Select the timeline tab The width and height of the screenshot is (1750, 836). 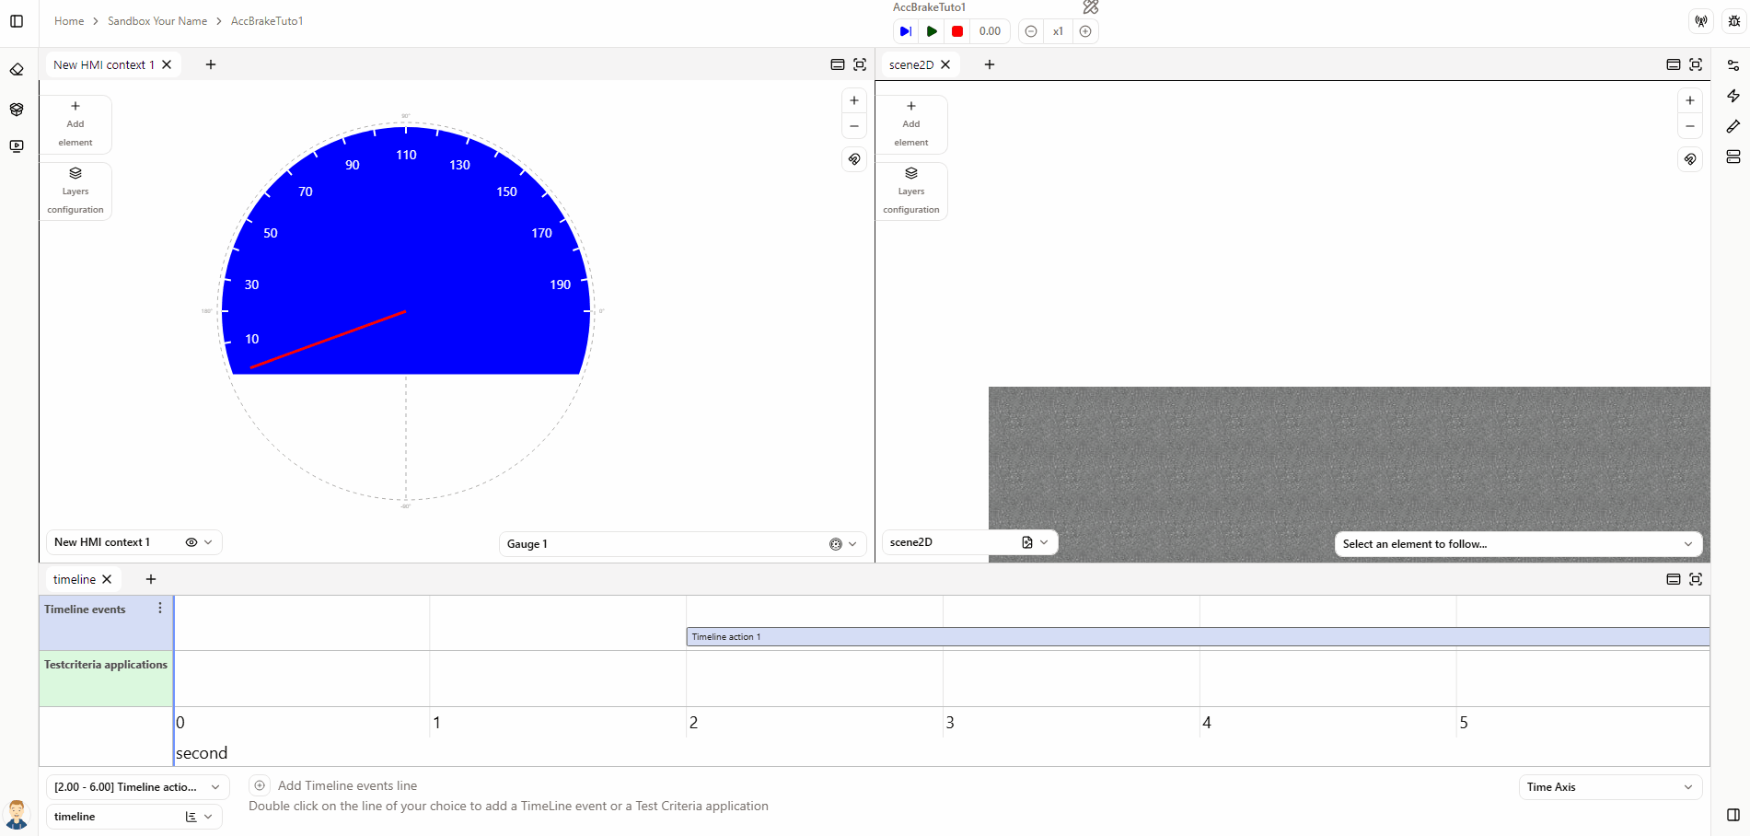(75, 579)
